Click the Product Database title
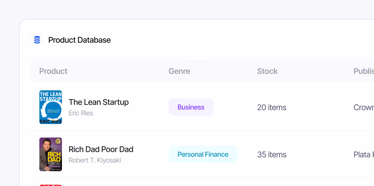This screenshot has width=374, height=186. pyautogui.click(x=79, y=40)
